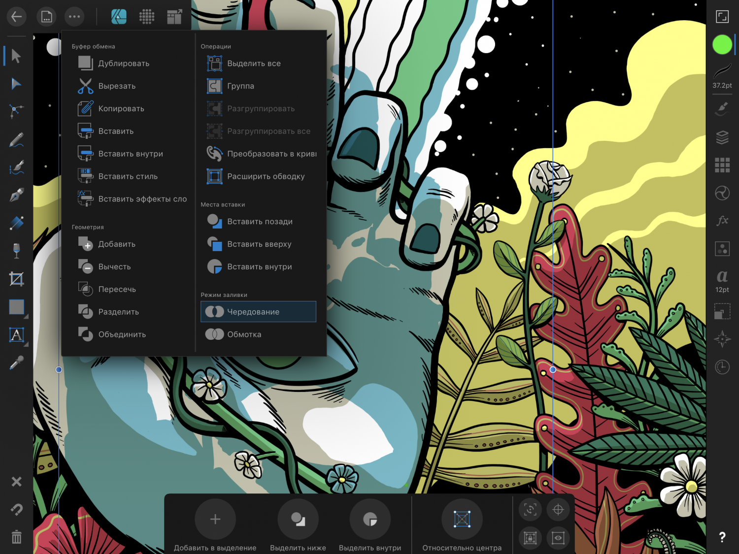Screen dimensions: 739x554
Task: Tap the fullscreen toggle icon
Action: [x=722, y=17]
